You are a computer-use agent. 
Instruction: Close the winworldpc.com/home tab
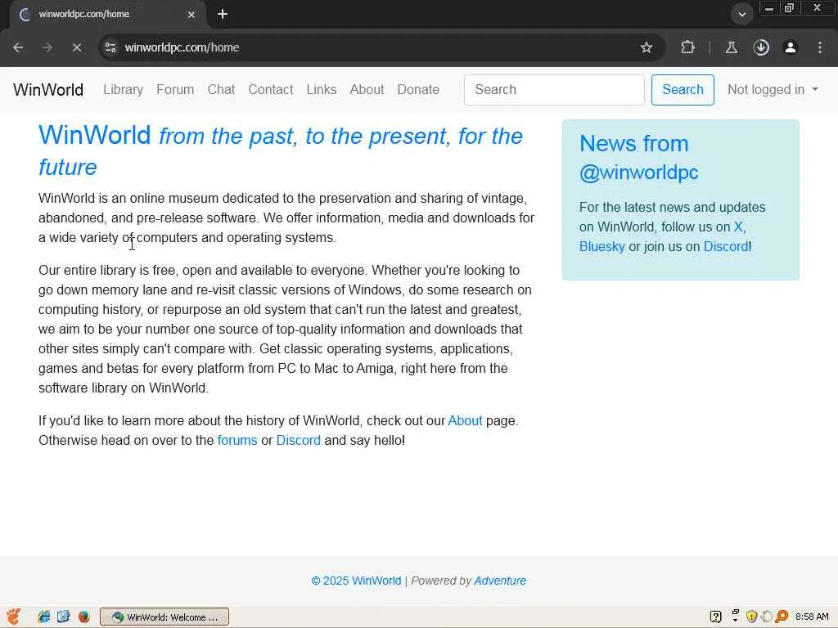(191, 15)
